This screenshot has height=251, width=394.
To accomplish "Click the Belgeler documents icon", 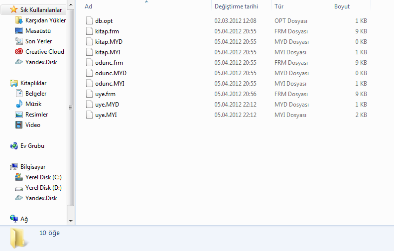I will point(19,93).
